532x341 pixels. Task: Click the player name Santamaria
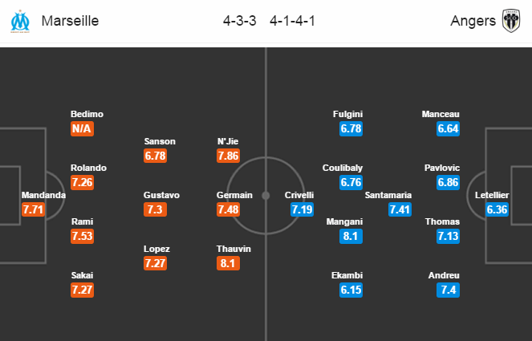click(388, 195)
